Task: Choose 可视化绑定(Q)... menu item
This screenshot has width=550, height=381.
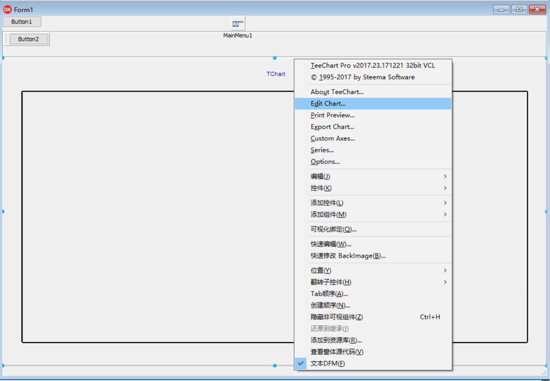Action: 373,229
